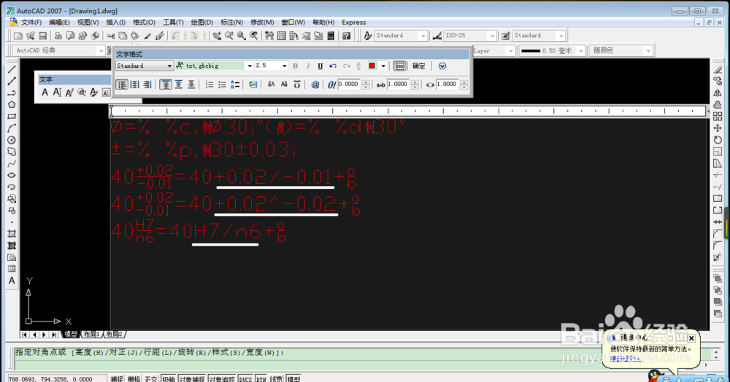Viewport: 730px width, 382px height.
Task: Toggle 对象追踪 object tracking in the status bar
Action: pyautogui.click(x=222, y=378)
